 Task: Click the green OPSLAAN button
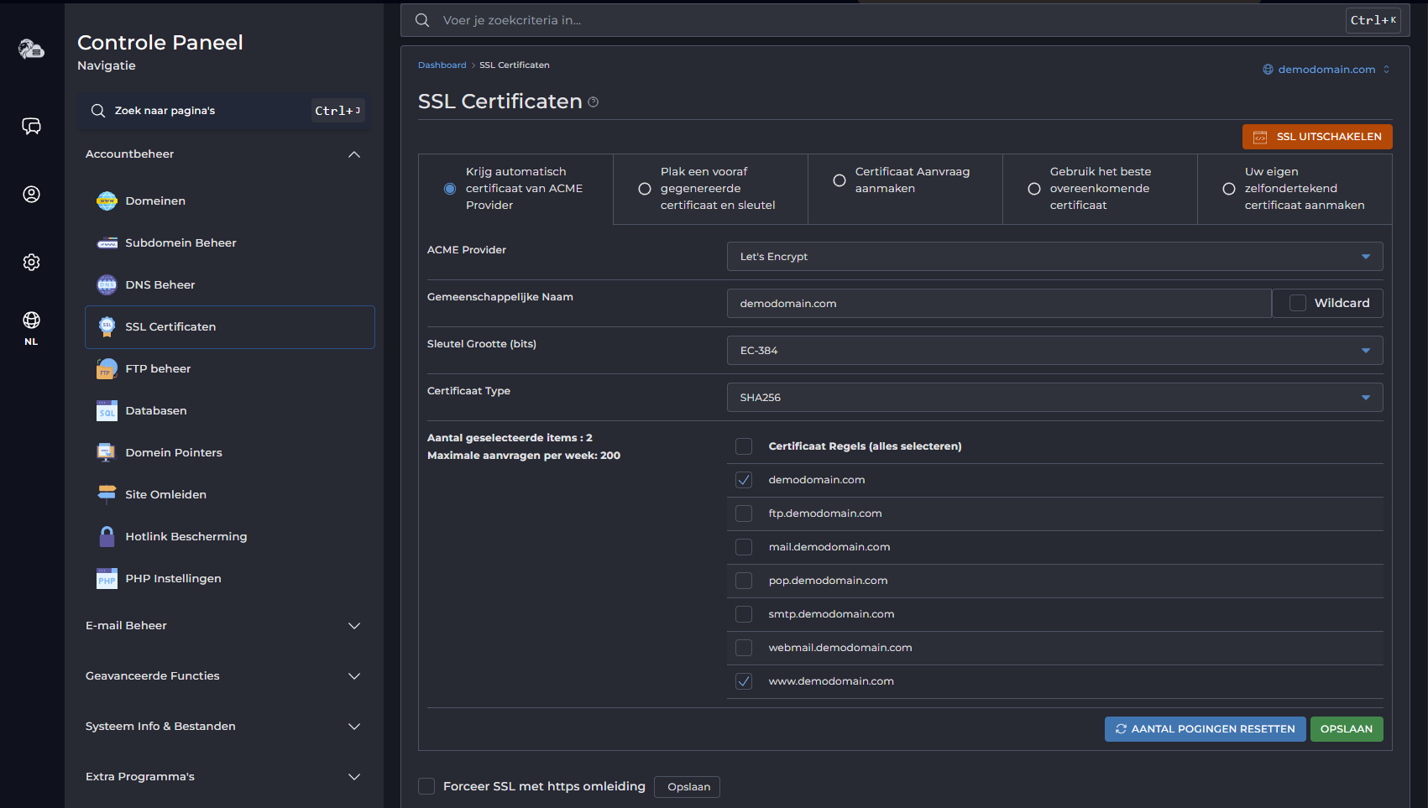(x=1347, y=729)
